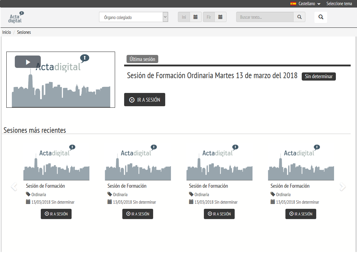Select the Sesiones breadcrumb item
Image resolution: width=357 pixels, height=258 pixels.
[24, 32]
